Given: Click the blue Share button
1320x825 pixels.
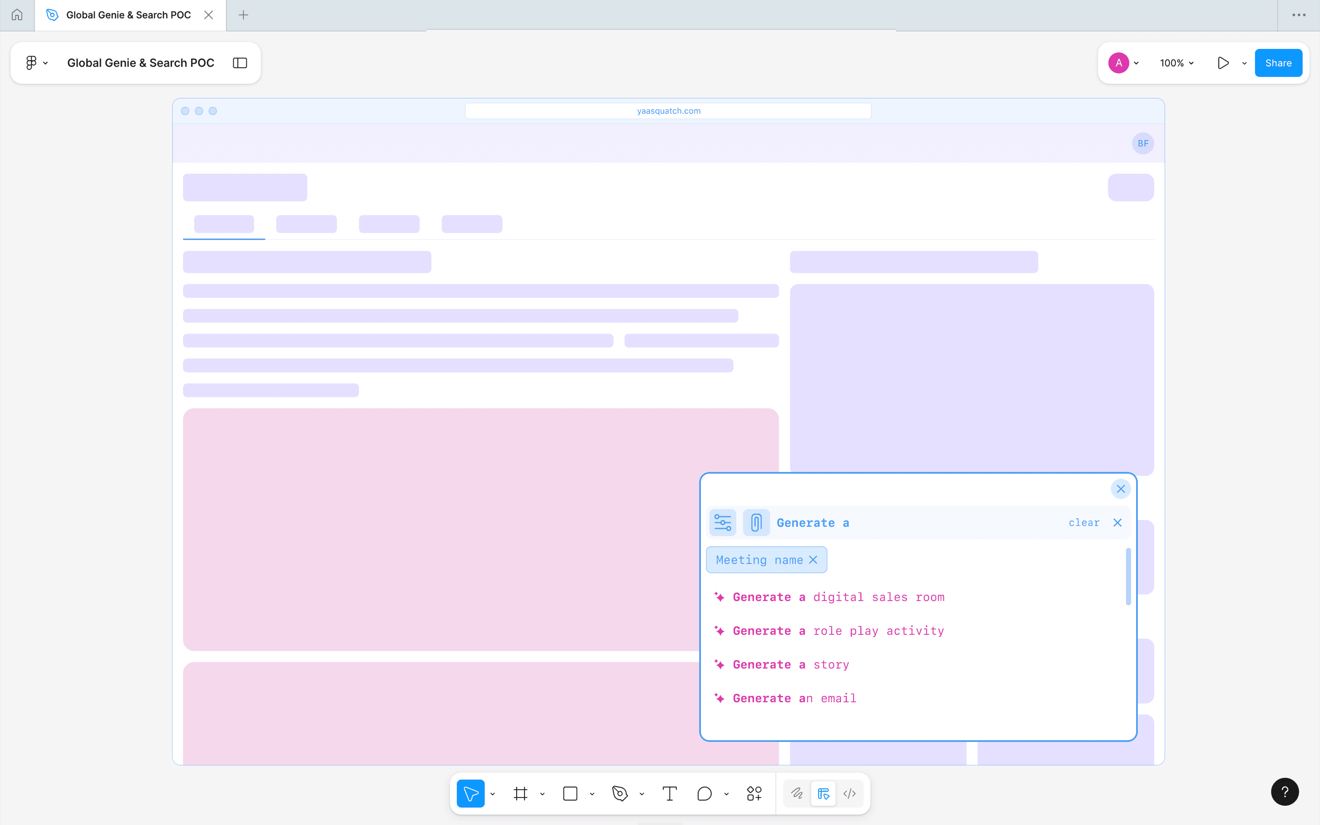Looking at the screenshot, I should [x=1278, y=63].
